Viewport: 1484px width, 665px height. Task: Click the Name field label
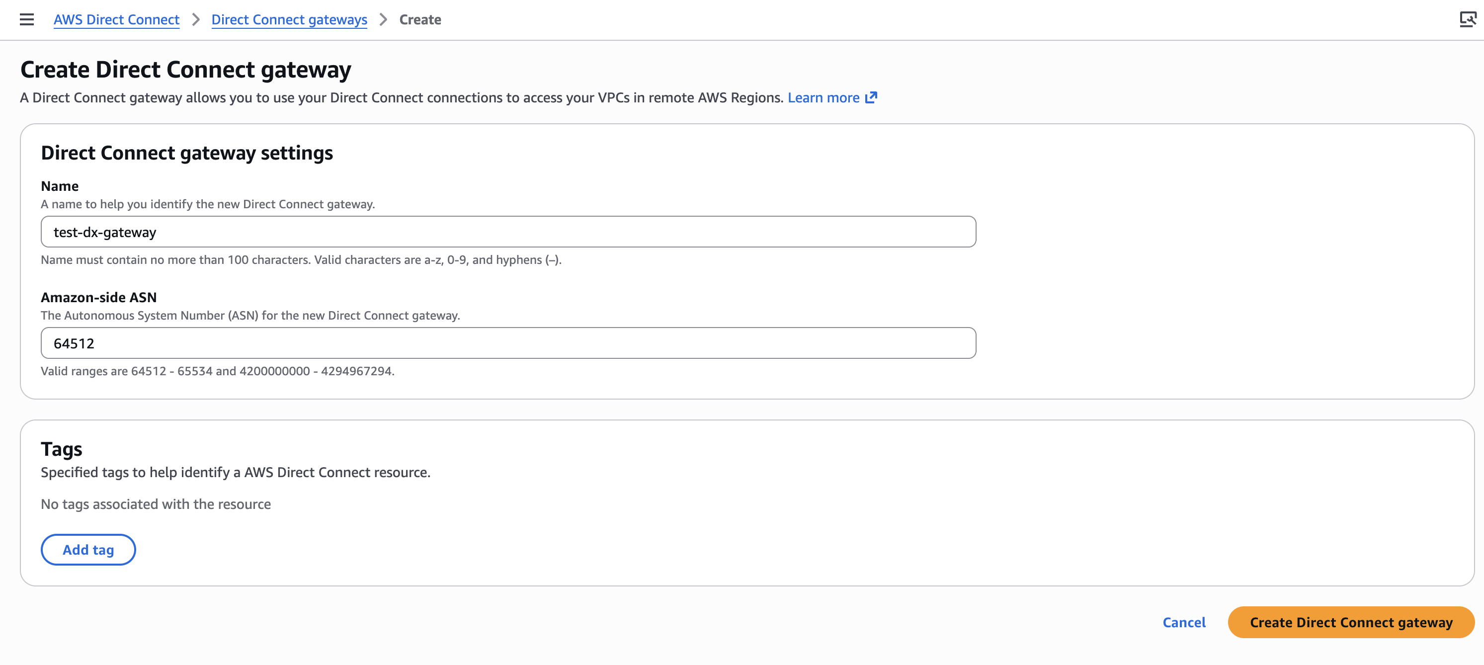click(59, 186)
